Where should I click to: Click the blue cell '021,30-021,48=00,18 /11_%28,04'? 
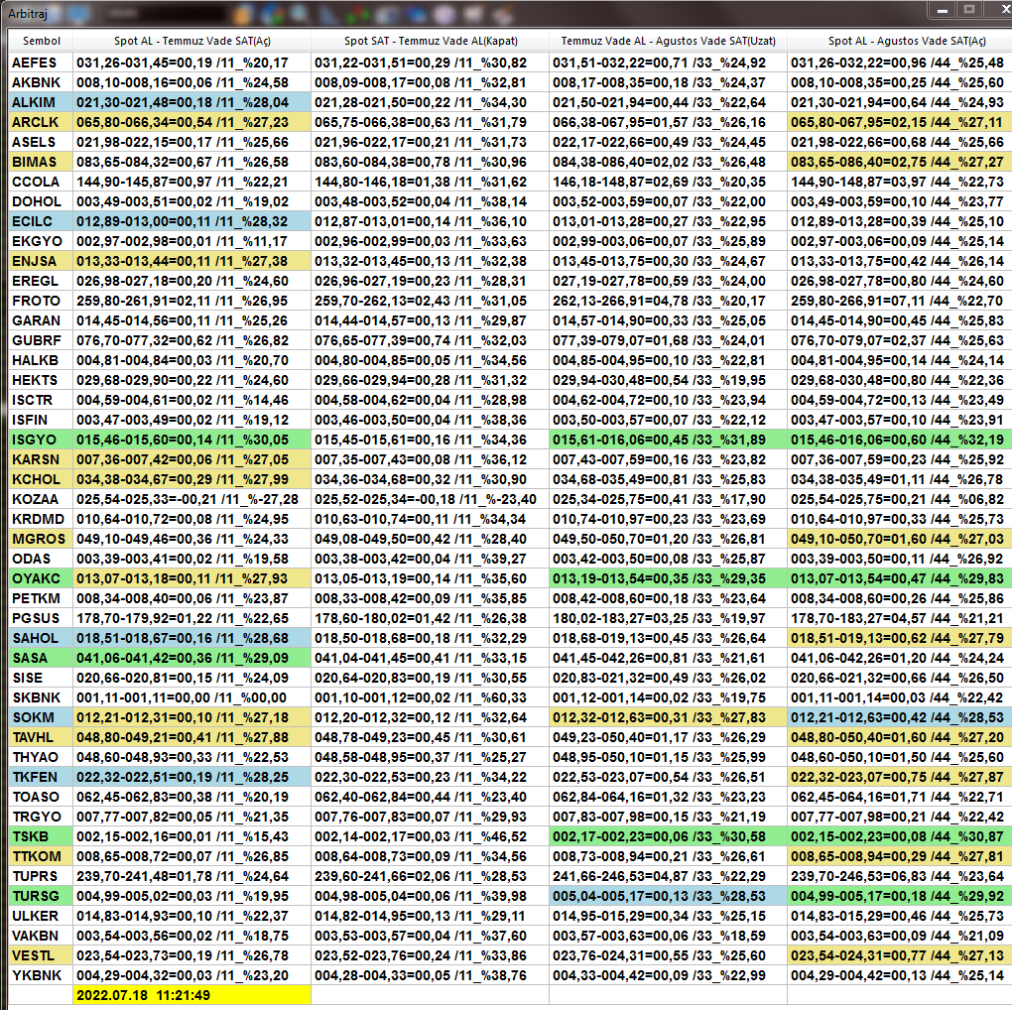click(191, 102)
